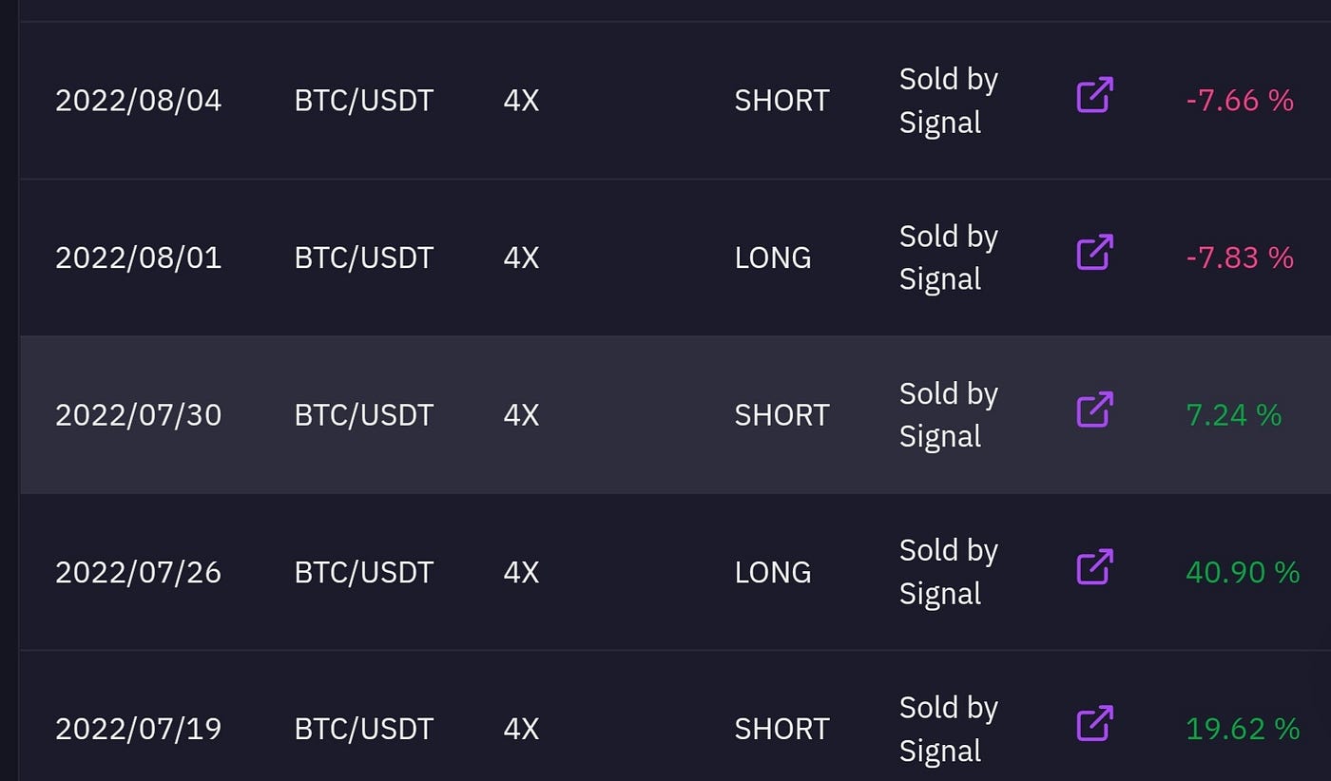Image resolution: width=1331 pixels, height=781 pixels.
Task: Click the -7.66 % loss value
Action: pos(1240,101)
